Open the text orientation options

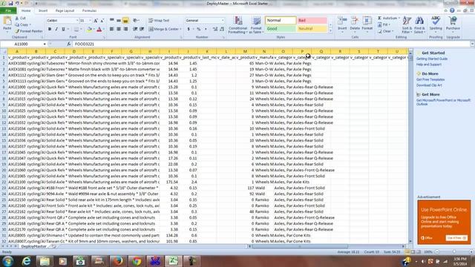[x=136, y=20]
